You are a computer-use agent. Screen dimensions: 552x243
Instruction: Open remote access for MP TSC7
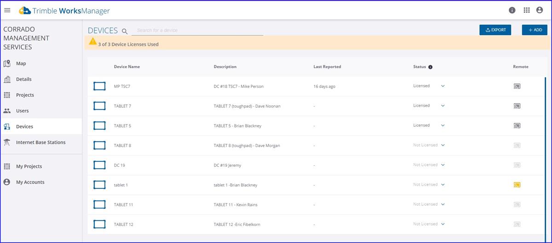tap(517, 86)
